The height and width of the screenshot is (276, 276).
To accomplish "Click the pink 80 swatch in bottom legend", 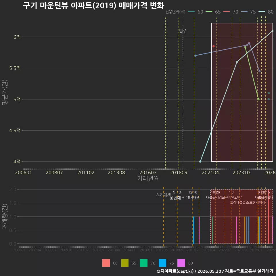I will pyautogui.click(x=181, y=263).
